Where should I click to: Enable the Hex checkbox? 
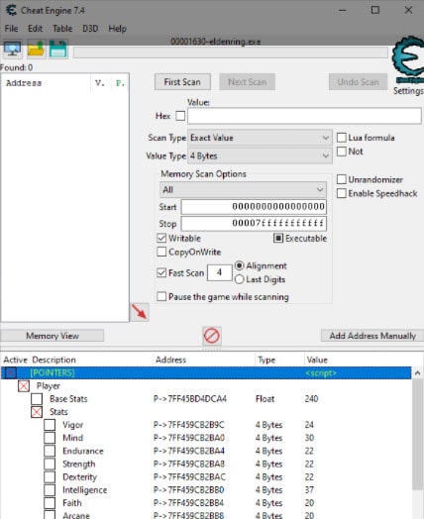pos(180,116)
